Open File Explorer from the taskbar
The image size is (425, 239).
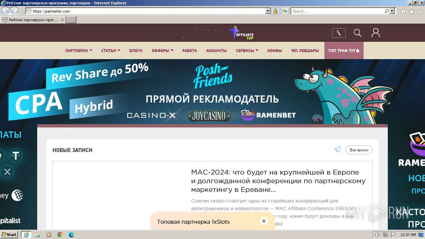[38, 235]
